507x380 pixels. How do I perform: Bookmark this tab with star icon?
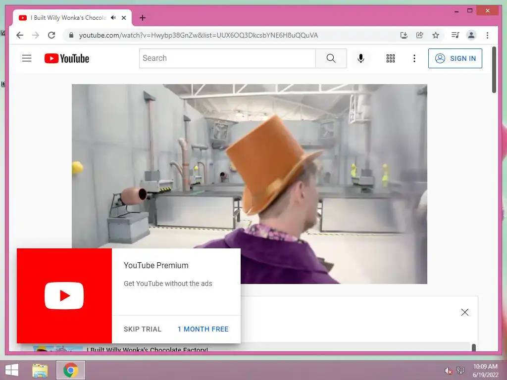click(x=436, y=35)
